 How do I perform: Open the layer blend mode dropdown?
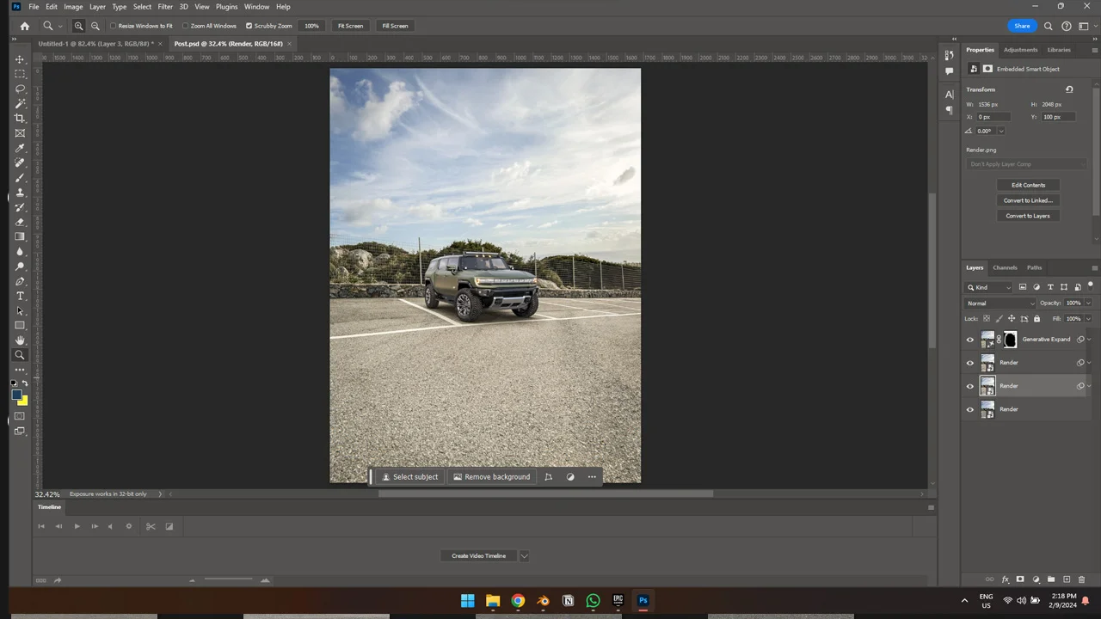click(x=1000, y=303)
